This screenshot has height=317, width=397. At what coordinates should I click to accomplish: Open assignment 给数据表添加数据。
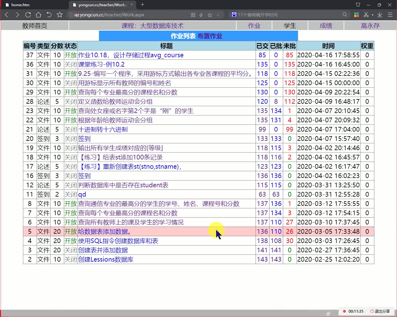coord(105,232)
